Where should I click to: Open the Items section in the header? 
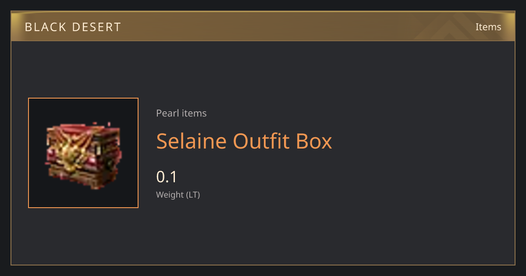[x=488, y=27]
